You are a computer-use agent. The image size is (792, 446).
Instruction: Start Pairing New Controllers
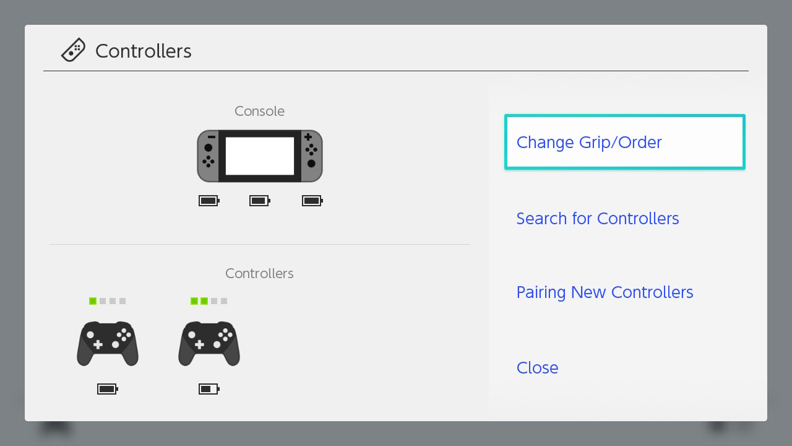pyautogui.click(x=605, y=292)
